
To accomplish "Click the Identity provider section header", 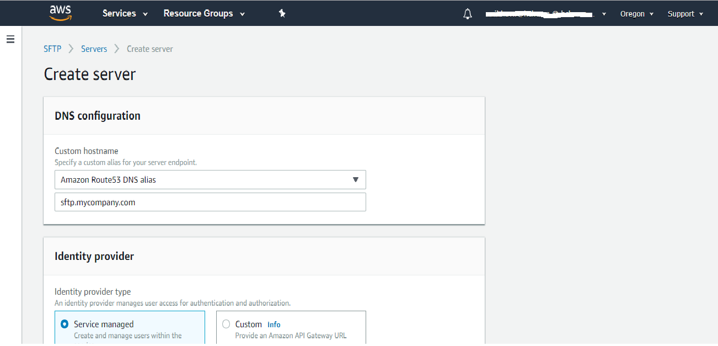I will [94, 256].
